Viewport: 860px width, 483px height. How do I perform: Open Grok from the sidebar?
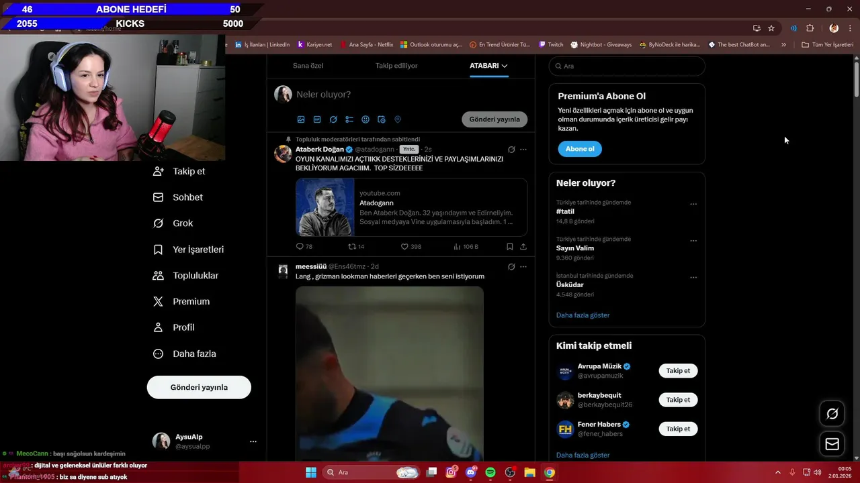[x=173, y=223]
